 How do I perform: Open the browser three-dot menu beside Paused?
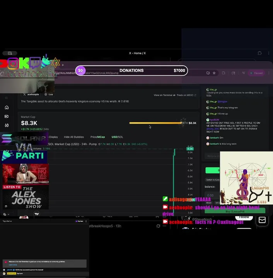click(269, 73)
